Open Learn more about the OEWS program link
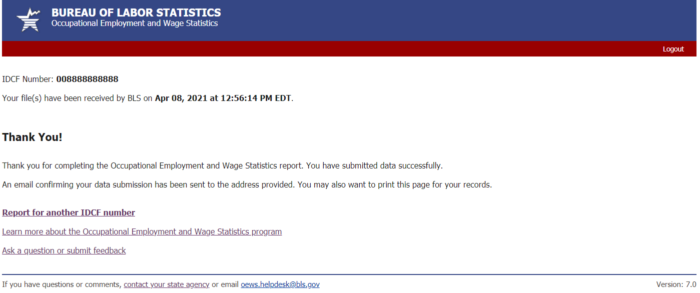700x293 pixels. pos(142,231)
